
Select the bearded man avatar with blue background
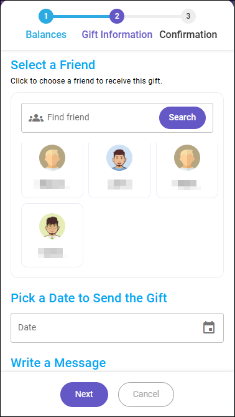[x=119, y=158]
